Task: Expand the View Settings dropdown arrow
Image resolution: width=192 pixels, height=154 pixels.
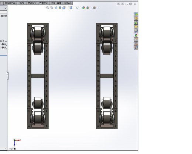Action: [x=97, y=8]
